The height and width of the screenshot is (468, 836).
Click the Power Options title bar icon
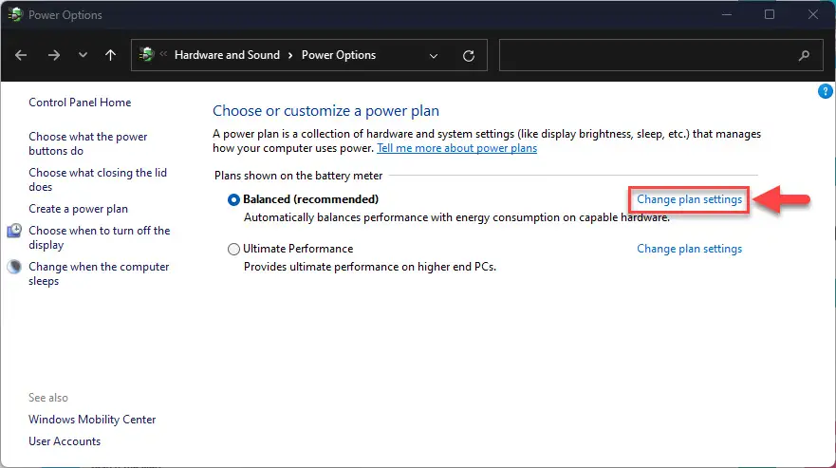15,14
